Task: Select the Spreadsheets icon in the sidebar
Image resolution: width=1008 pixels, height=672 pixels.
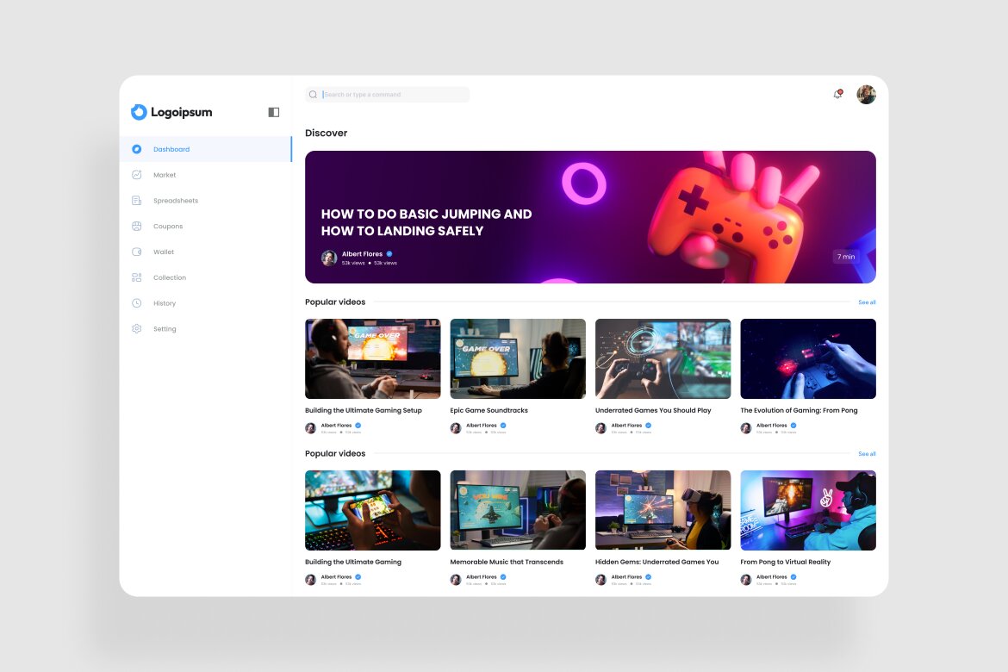Action: tap(137, 200)
